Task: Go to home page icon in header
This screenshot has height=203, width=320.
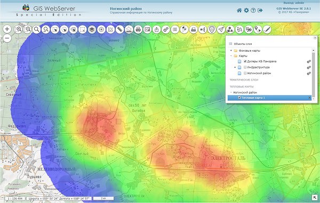Action: pyautogui.click(x=239, y=10)
